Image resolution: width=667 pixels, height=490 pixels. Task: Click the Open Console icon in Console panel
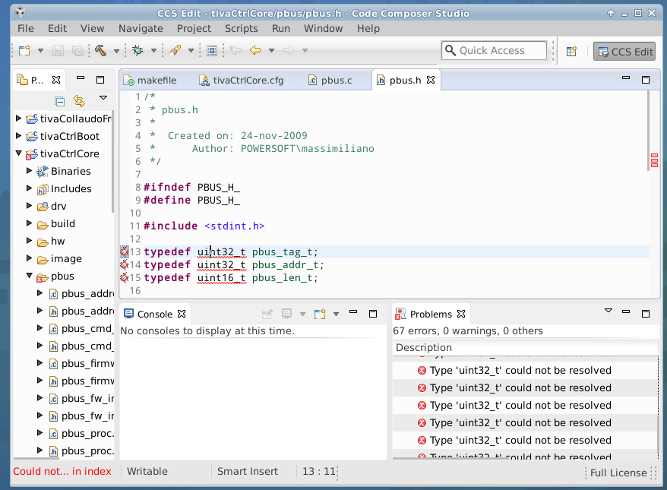coord(320,314)
